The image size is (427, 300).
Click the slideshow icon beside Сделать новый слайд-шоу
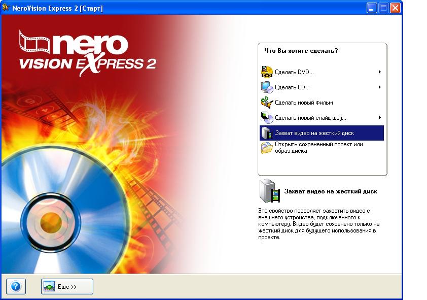point(267,118)
